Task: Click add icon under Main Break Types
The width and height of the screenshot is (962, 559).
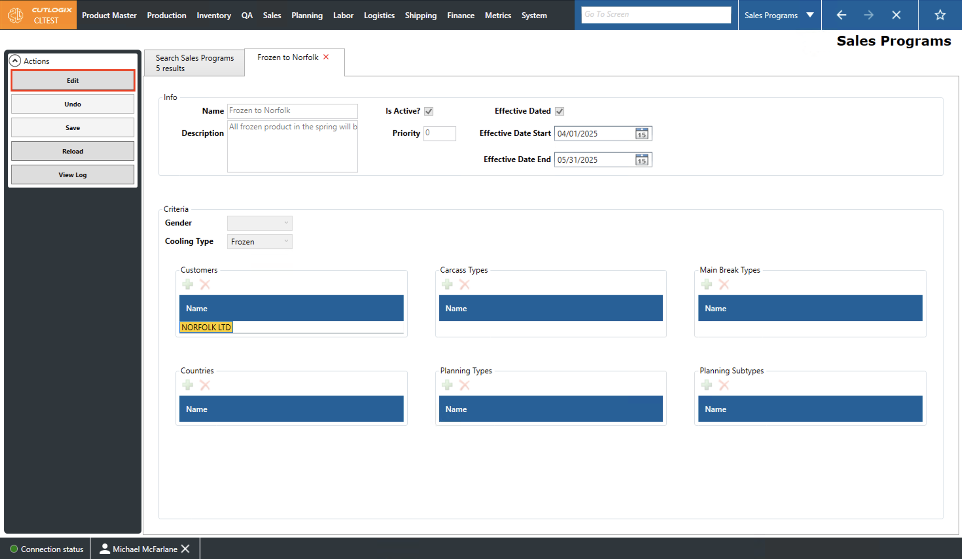Action: [706, 284]
